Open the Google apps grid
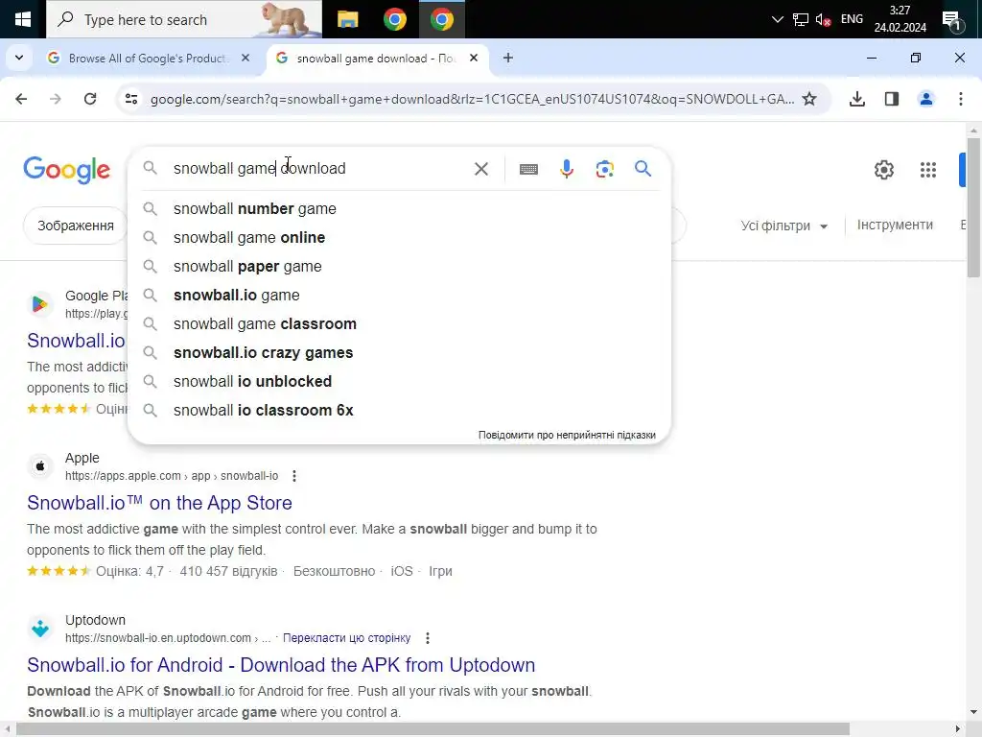 click(928, 170)
